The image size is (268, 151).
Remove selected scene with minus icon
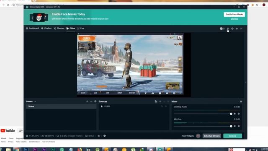[91, 102]
